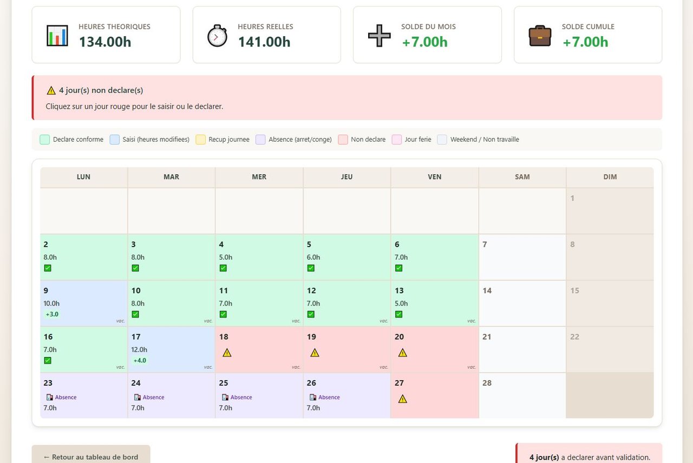693x463 pixels.
Task: Click the warning triangle on day 27
Action: (x=402, y=399)
